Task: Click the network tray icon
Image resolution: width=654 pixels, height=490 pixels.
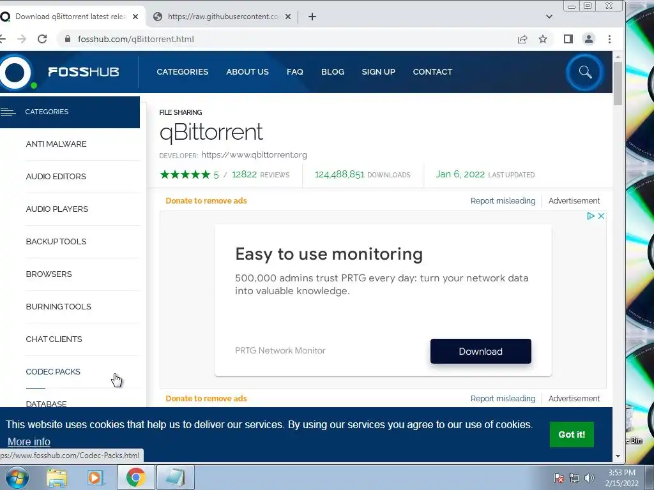Action: [x=574, y=478]
